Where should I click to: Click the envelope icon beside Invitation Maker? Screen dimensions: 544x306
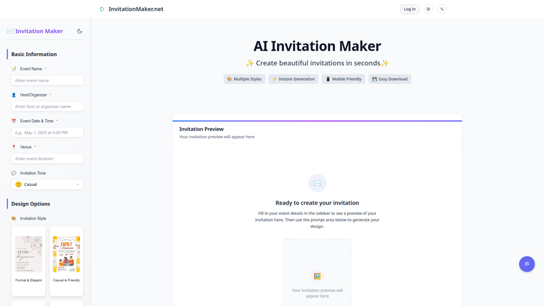(10, 31)
